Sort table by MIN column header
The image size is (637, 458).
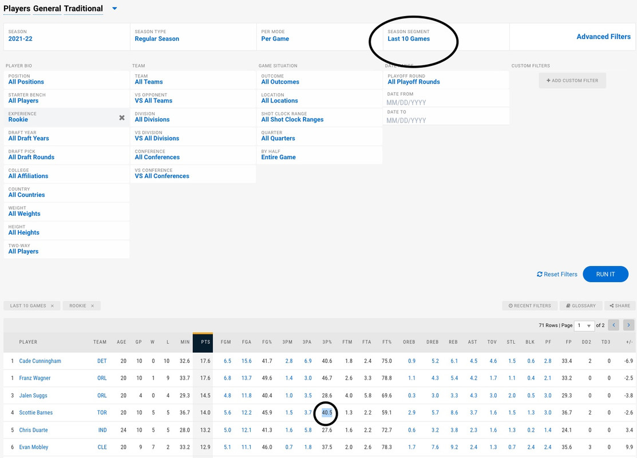185,342
